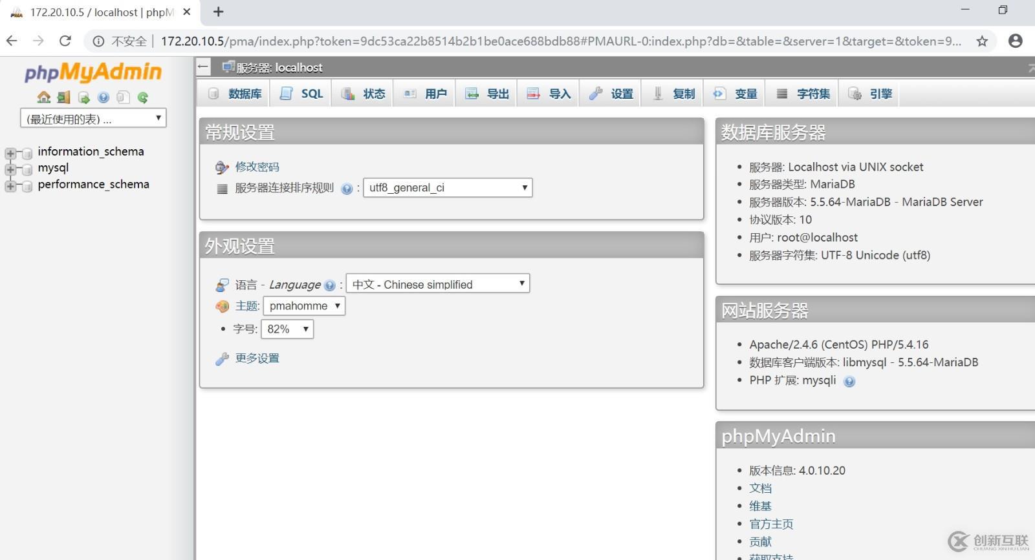
Task: Click the information_schema database cylinder icon
Action: coord(27,153)
